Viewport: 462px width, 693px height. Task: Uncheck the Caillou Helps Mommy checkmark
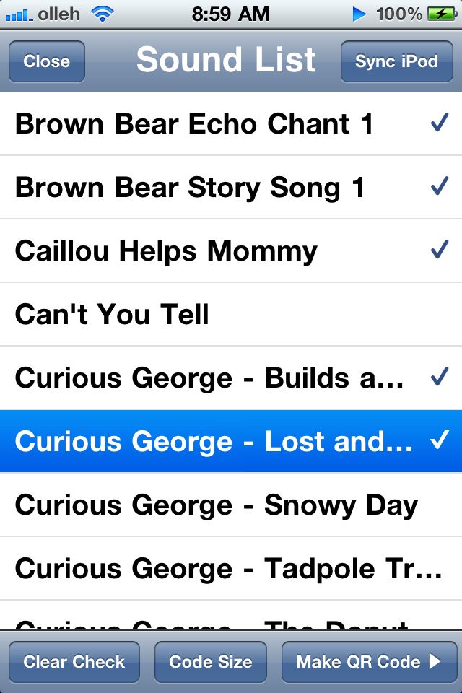click(440, 250)
